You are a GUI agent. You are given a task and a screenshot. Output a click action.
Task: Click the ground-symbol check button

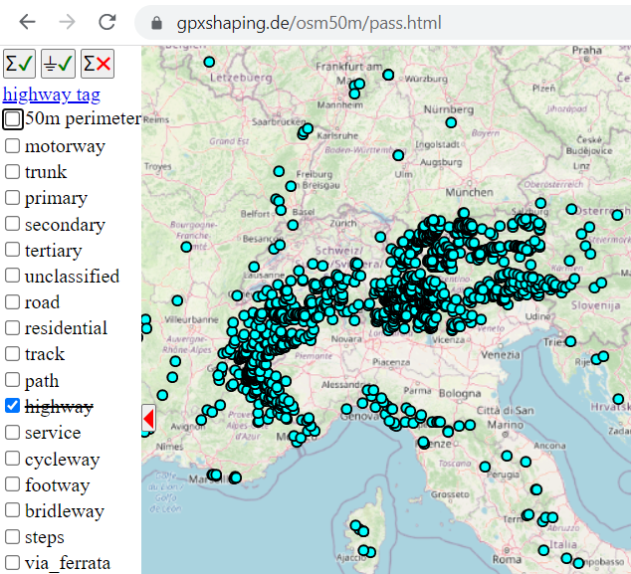tap(58, 64)
